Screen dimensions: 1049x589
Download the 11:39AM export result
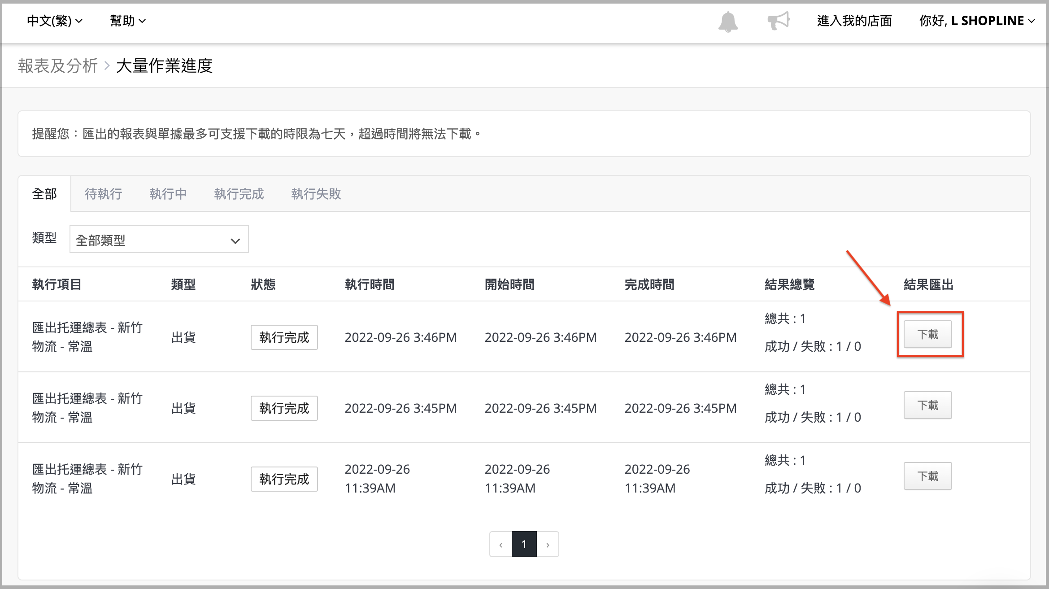click(927, 476)
